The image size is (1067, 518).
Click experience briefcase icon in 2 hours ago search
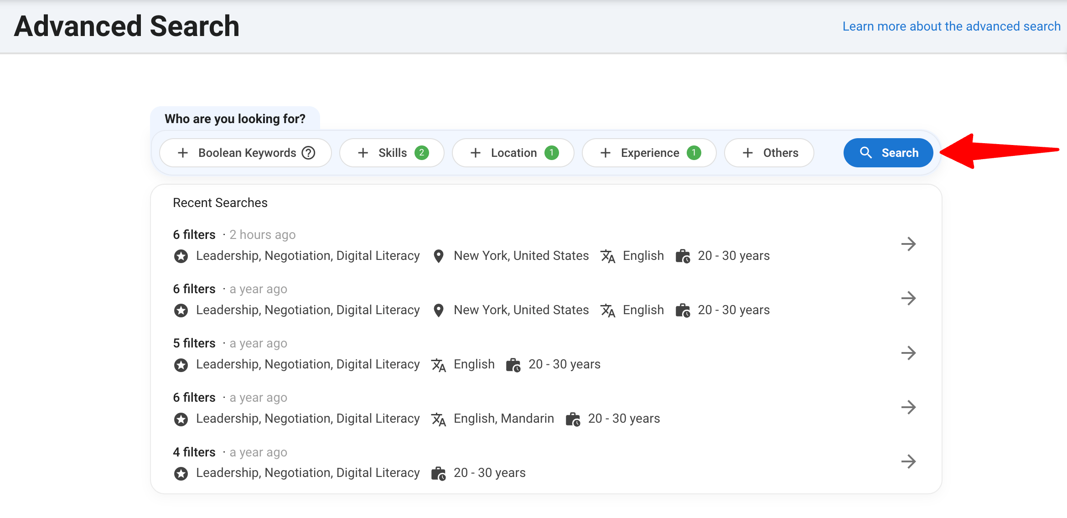pos(683,256)
